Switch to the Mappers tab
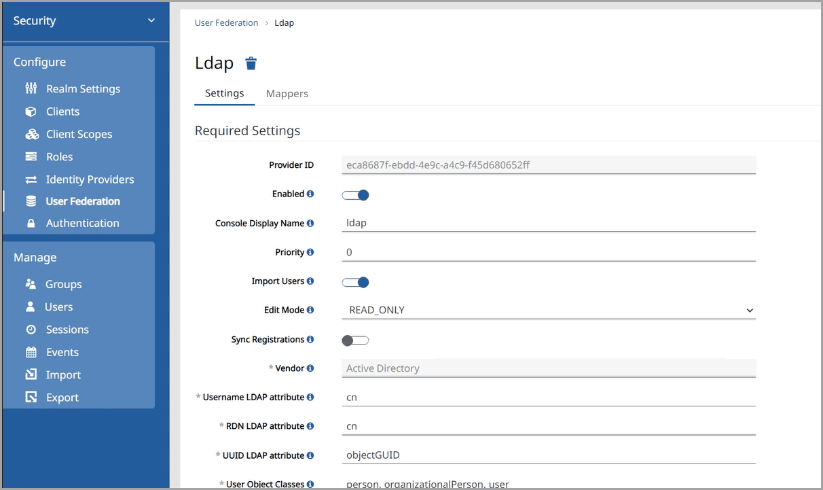 pyautogui.click(x=287, y=94)
